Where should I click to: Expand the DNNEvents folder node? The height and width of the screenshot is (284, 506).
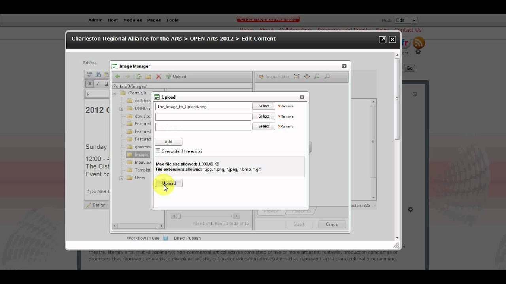121,108
